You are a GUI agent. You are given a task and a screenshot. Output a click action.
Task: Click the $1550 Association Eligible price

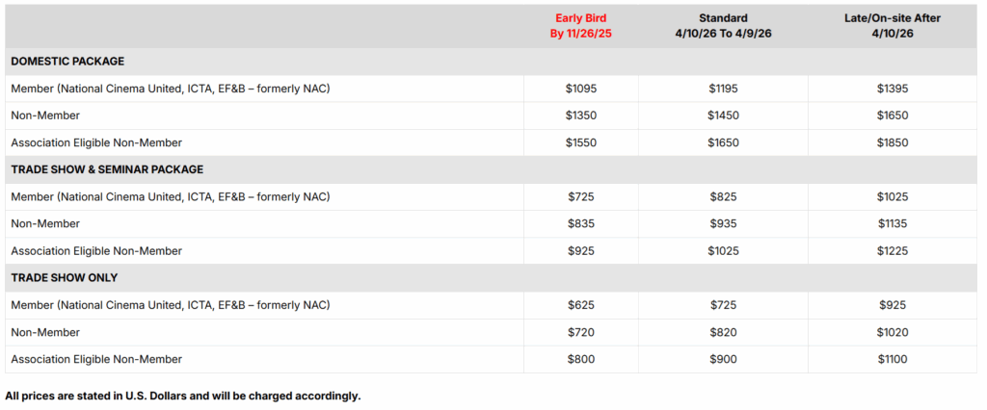581,142
